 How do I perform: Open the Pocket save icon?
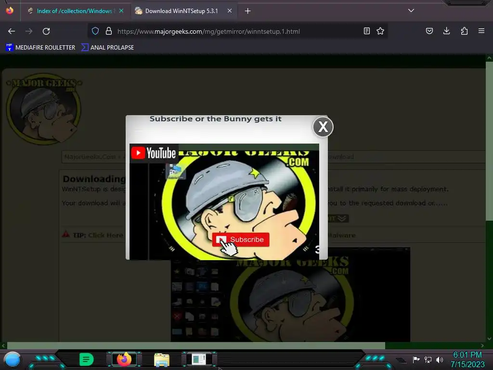(x=429, y=31)
